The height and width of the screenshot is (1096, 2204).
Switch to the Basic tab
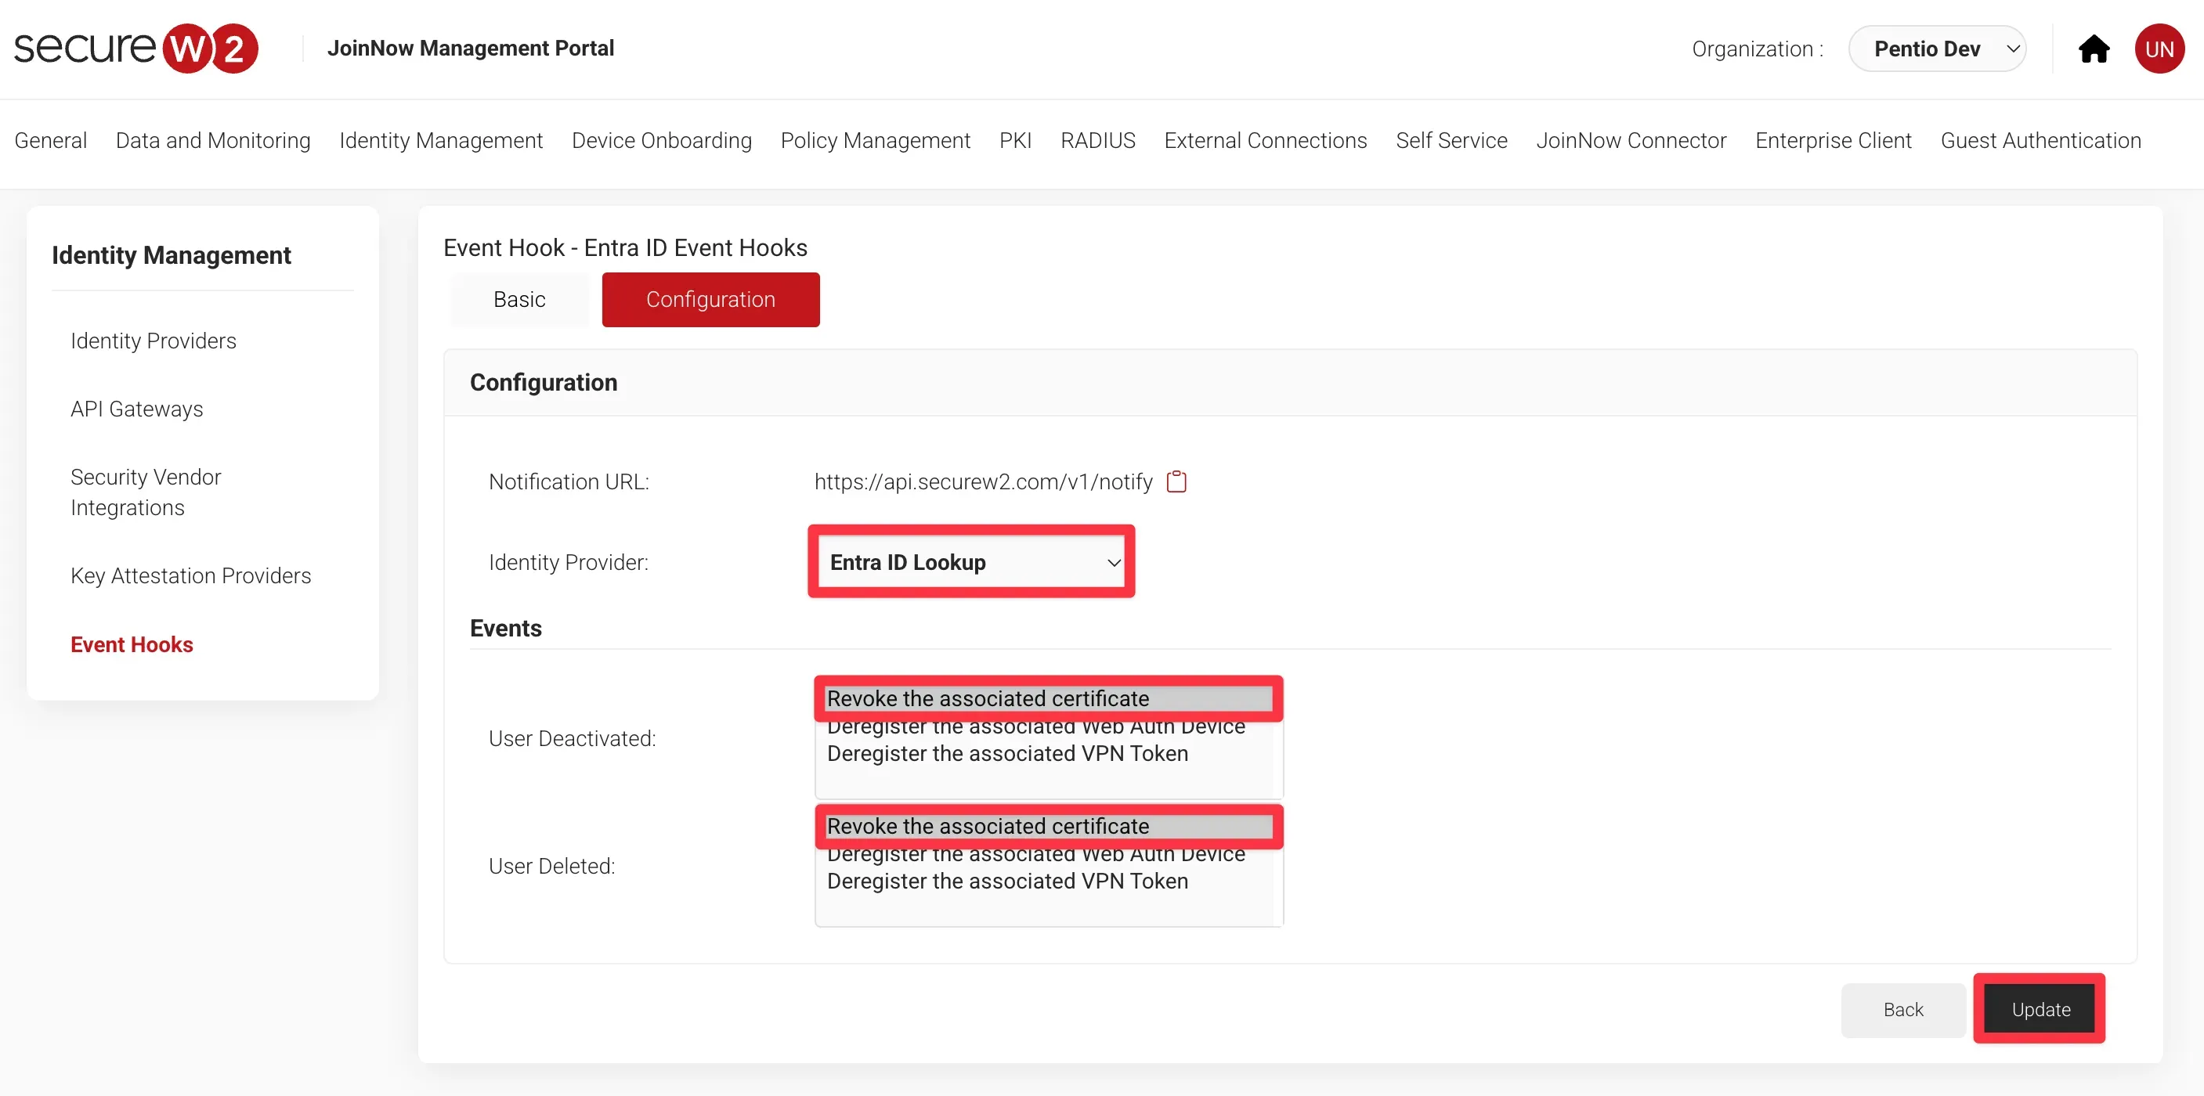coord(518,299)
